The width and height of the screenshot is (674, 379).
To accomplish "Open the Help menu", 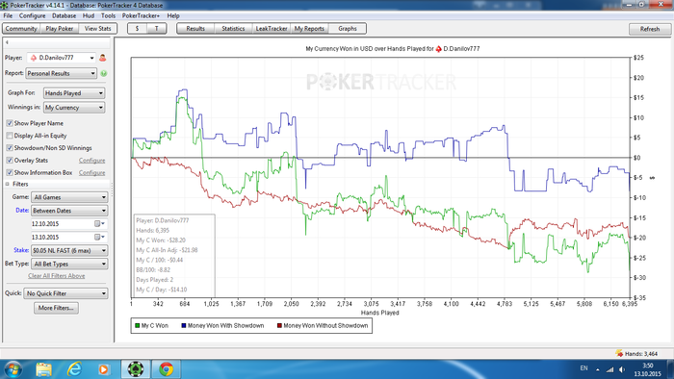I will (x=173, y=16).
